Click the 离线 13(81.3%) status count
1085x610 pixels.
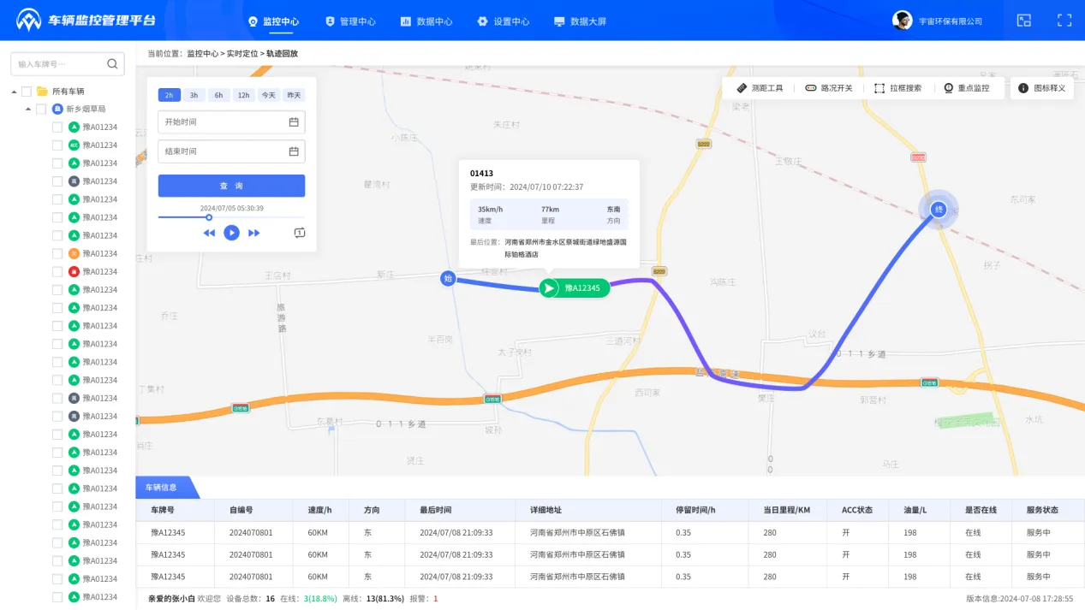coord(373,599)
